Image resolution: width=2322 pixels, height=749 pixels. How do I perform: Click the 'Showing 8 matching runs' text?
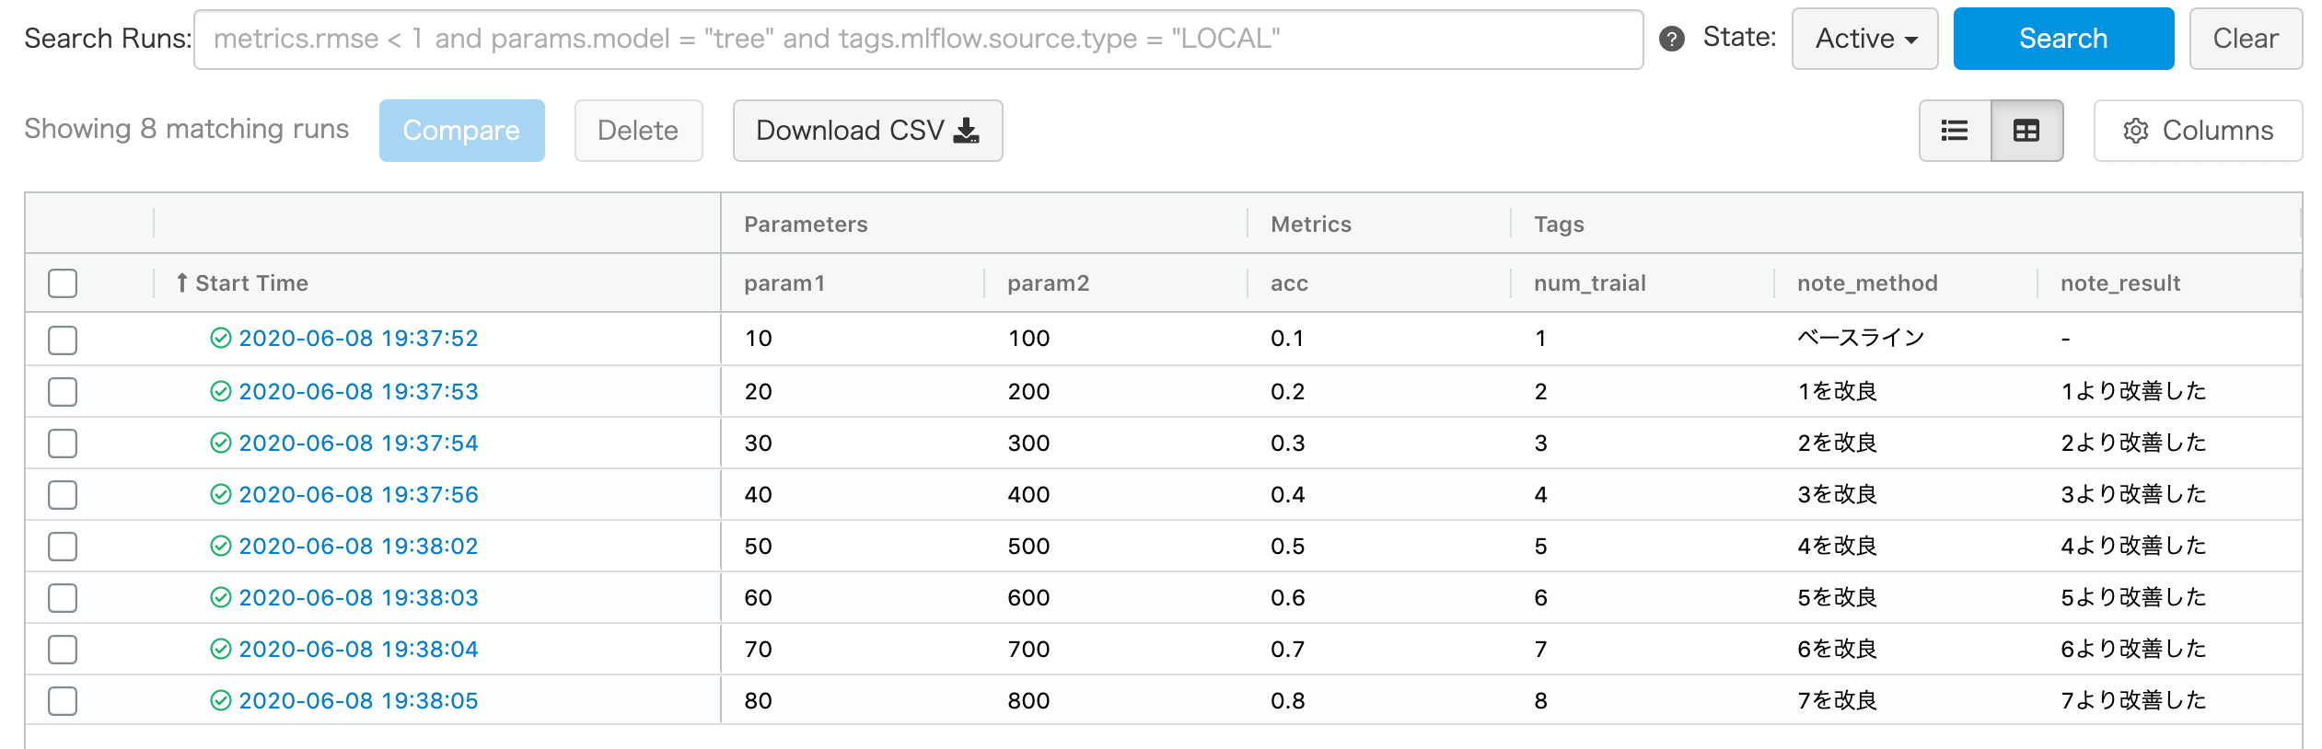186,129
